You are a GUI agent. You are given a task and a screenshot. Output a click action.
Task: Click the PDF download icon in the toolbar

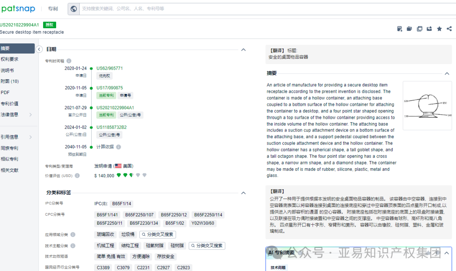pos(399,29)
